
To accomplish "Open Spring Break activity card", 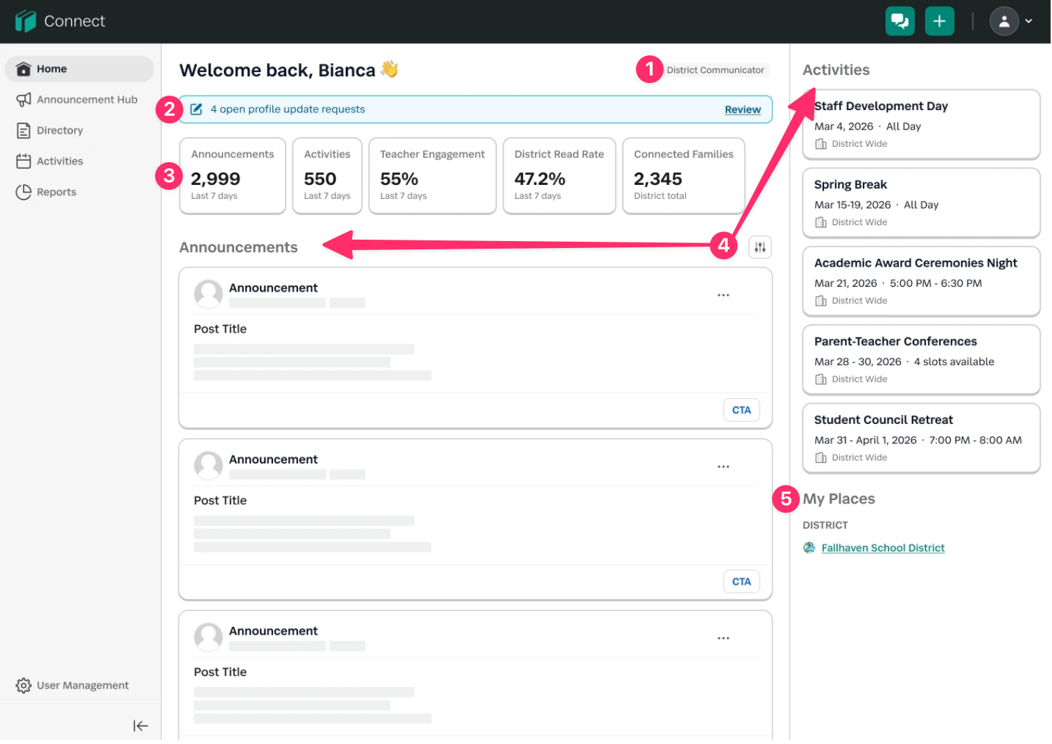I will [922, 203].
